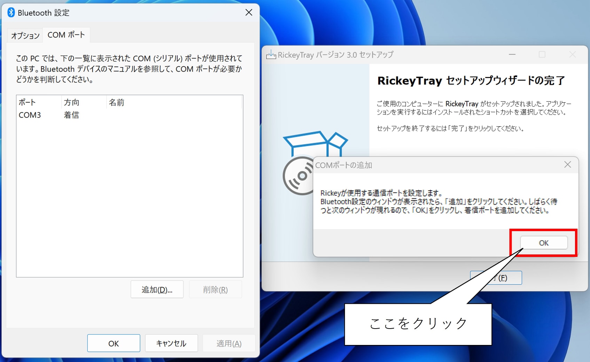Click OK in the Bluetooth 設定 window

tap(113, 343)
